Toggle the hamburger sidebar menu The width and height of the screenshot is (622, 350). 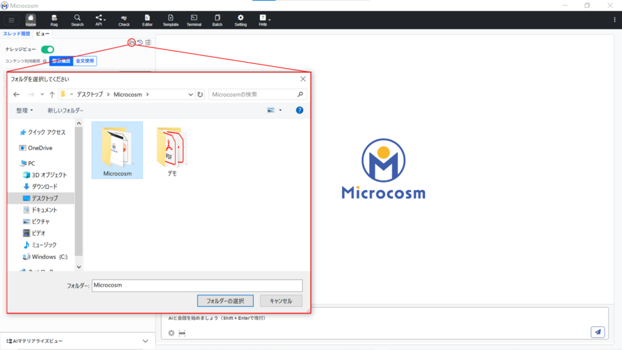pyautogui.click(x=12, y=20)
